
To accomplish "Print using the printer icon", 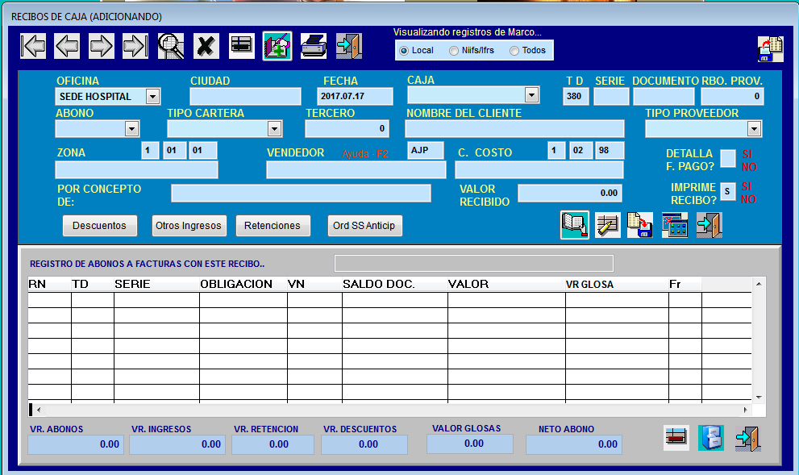I will [x=314, y=46].
